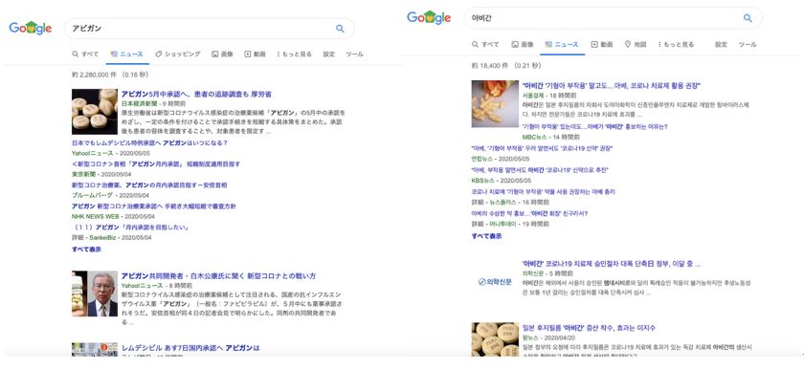804x369 pixels.
Task: Open 設定 on the 아비간 page
Action: [721, 45]
